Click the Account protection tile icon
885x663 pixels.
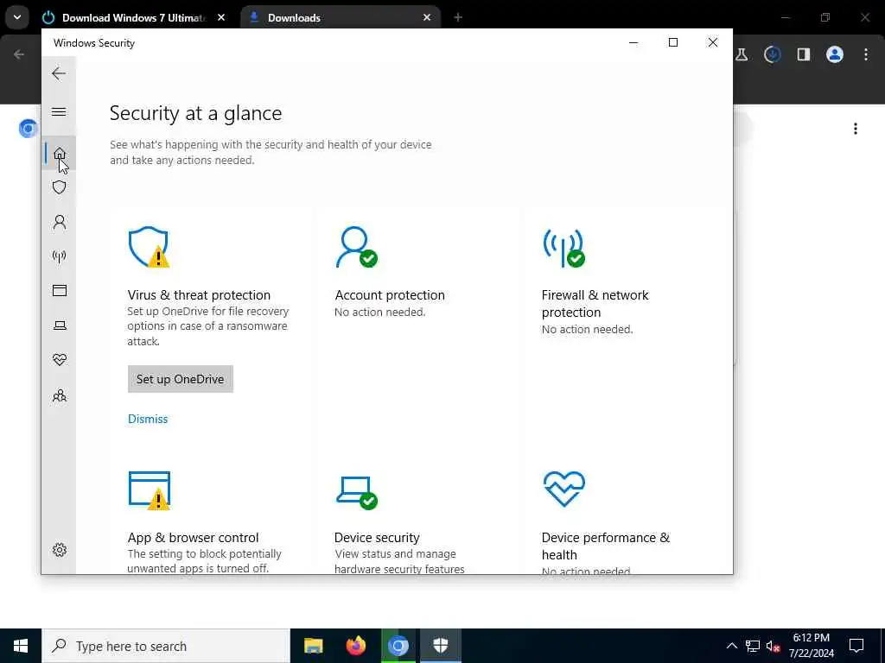[x=356, y=247]
